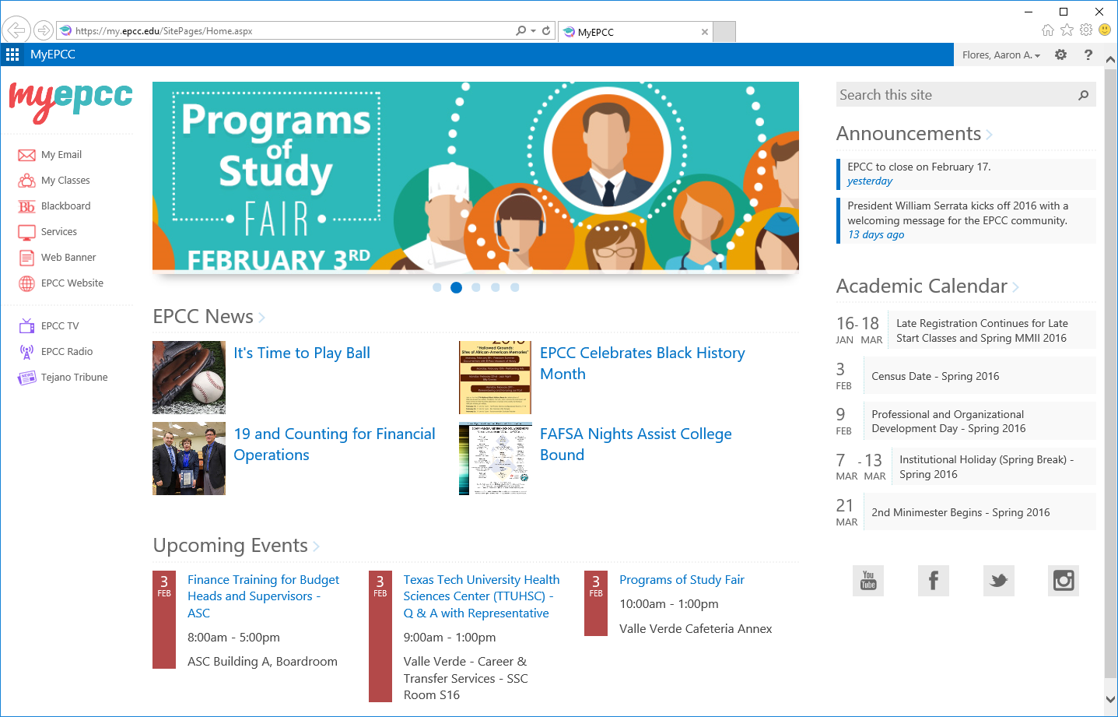Click the My Email envelope icon

click(26, 155)
